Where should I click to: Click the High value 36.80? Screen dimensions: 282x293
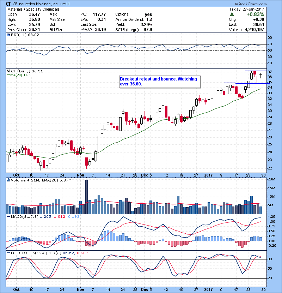tap(35, 19)
